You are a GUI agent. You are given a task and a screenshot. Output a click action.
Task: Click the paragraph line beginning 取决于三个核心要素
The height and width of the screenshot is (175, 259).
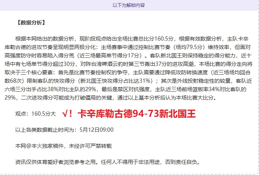coord(128,72)
